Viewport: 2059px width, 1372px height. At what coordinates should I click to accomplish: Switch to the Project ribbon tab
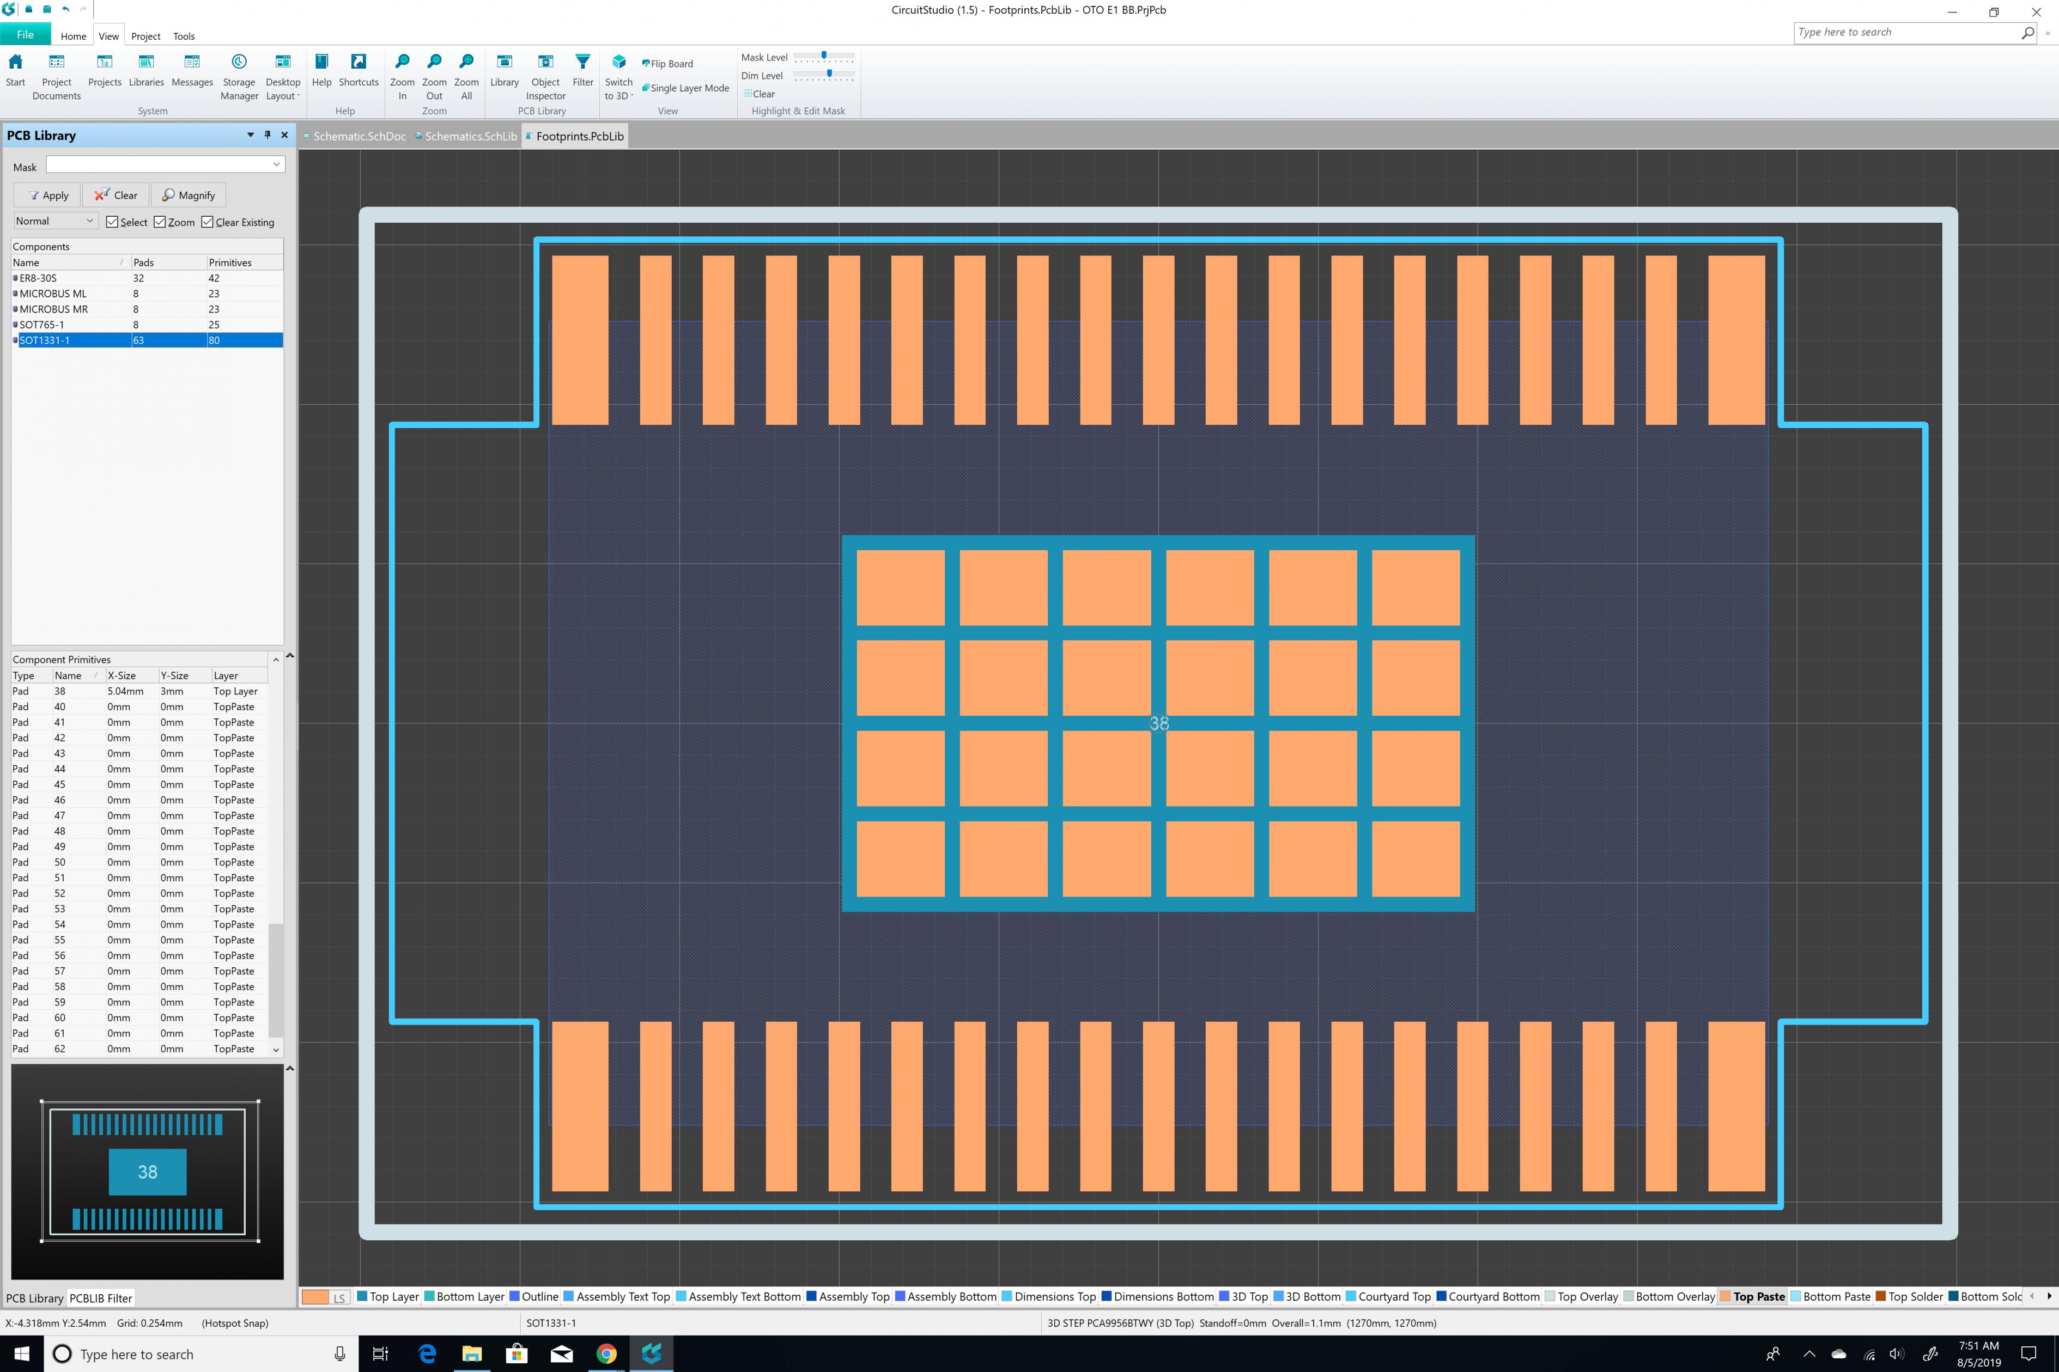(145, 36)
